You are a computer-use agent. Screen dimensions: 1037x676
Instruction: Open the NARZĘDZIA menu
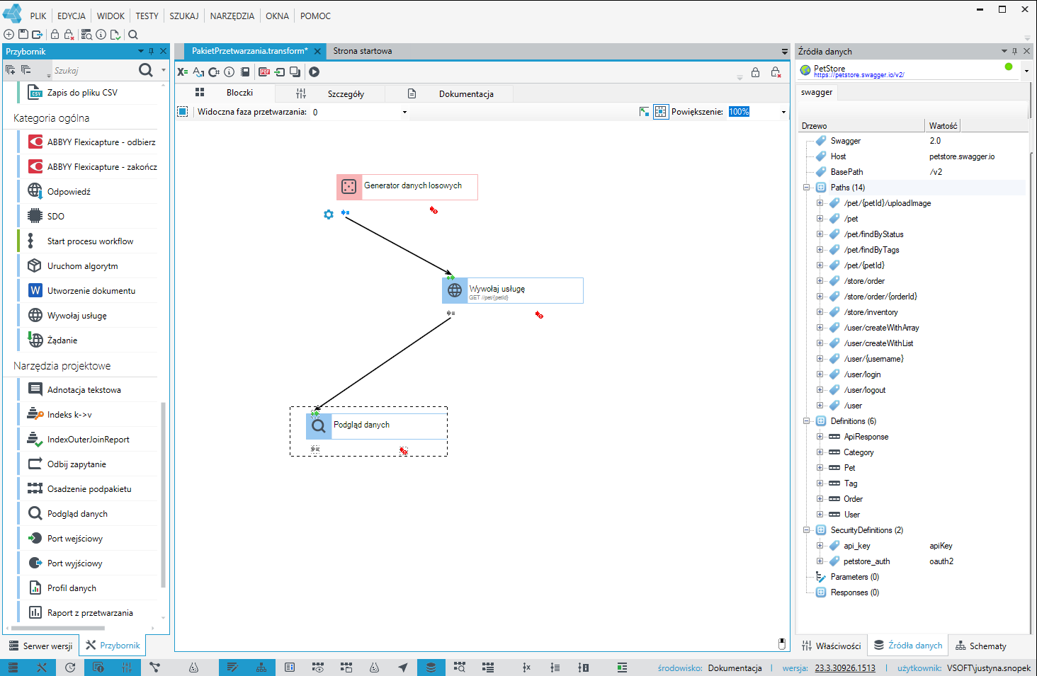(232, 16)
